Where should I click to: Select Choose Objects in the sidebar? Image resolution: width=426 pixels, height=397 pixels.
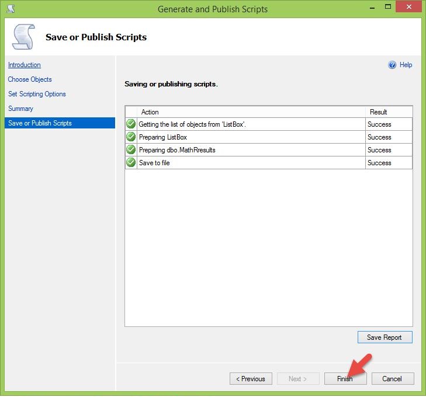[30, 79]
